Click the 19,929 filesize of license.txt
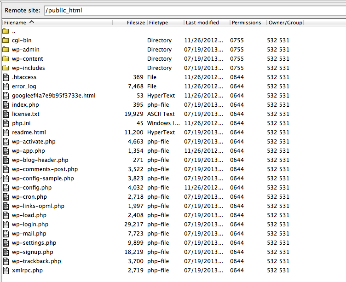 tap(134, 114)
